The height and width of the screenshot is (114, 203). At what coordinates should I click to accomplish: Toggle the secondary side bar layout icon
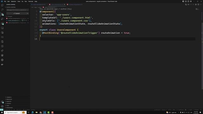[x=188, y=1]
